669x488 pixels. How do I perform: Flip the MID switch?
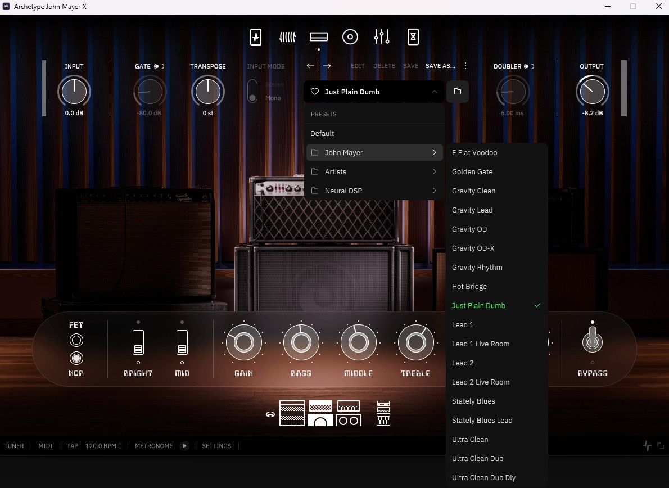[x=182, y=342]
